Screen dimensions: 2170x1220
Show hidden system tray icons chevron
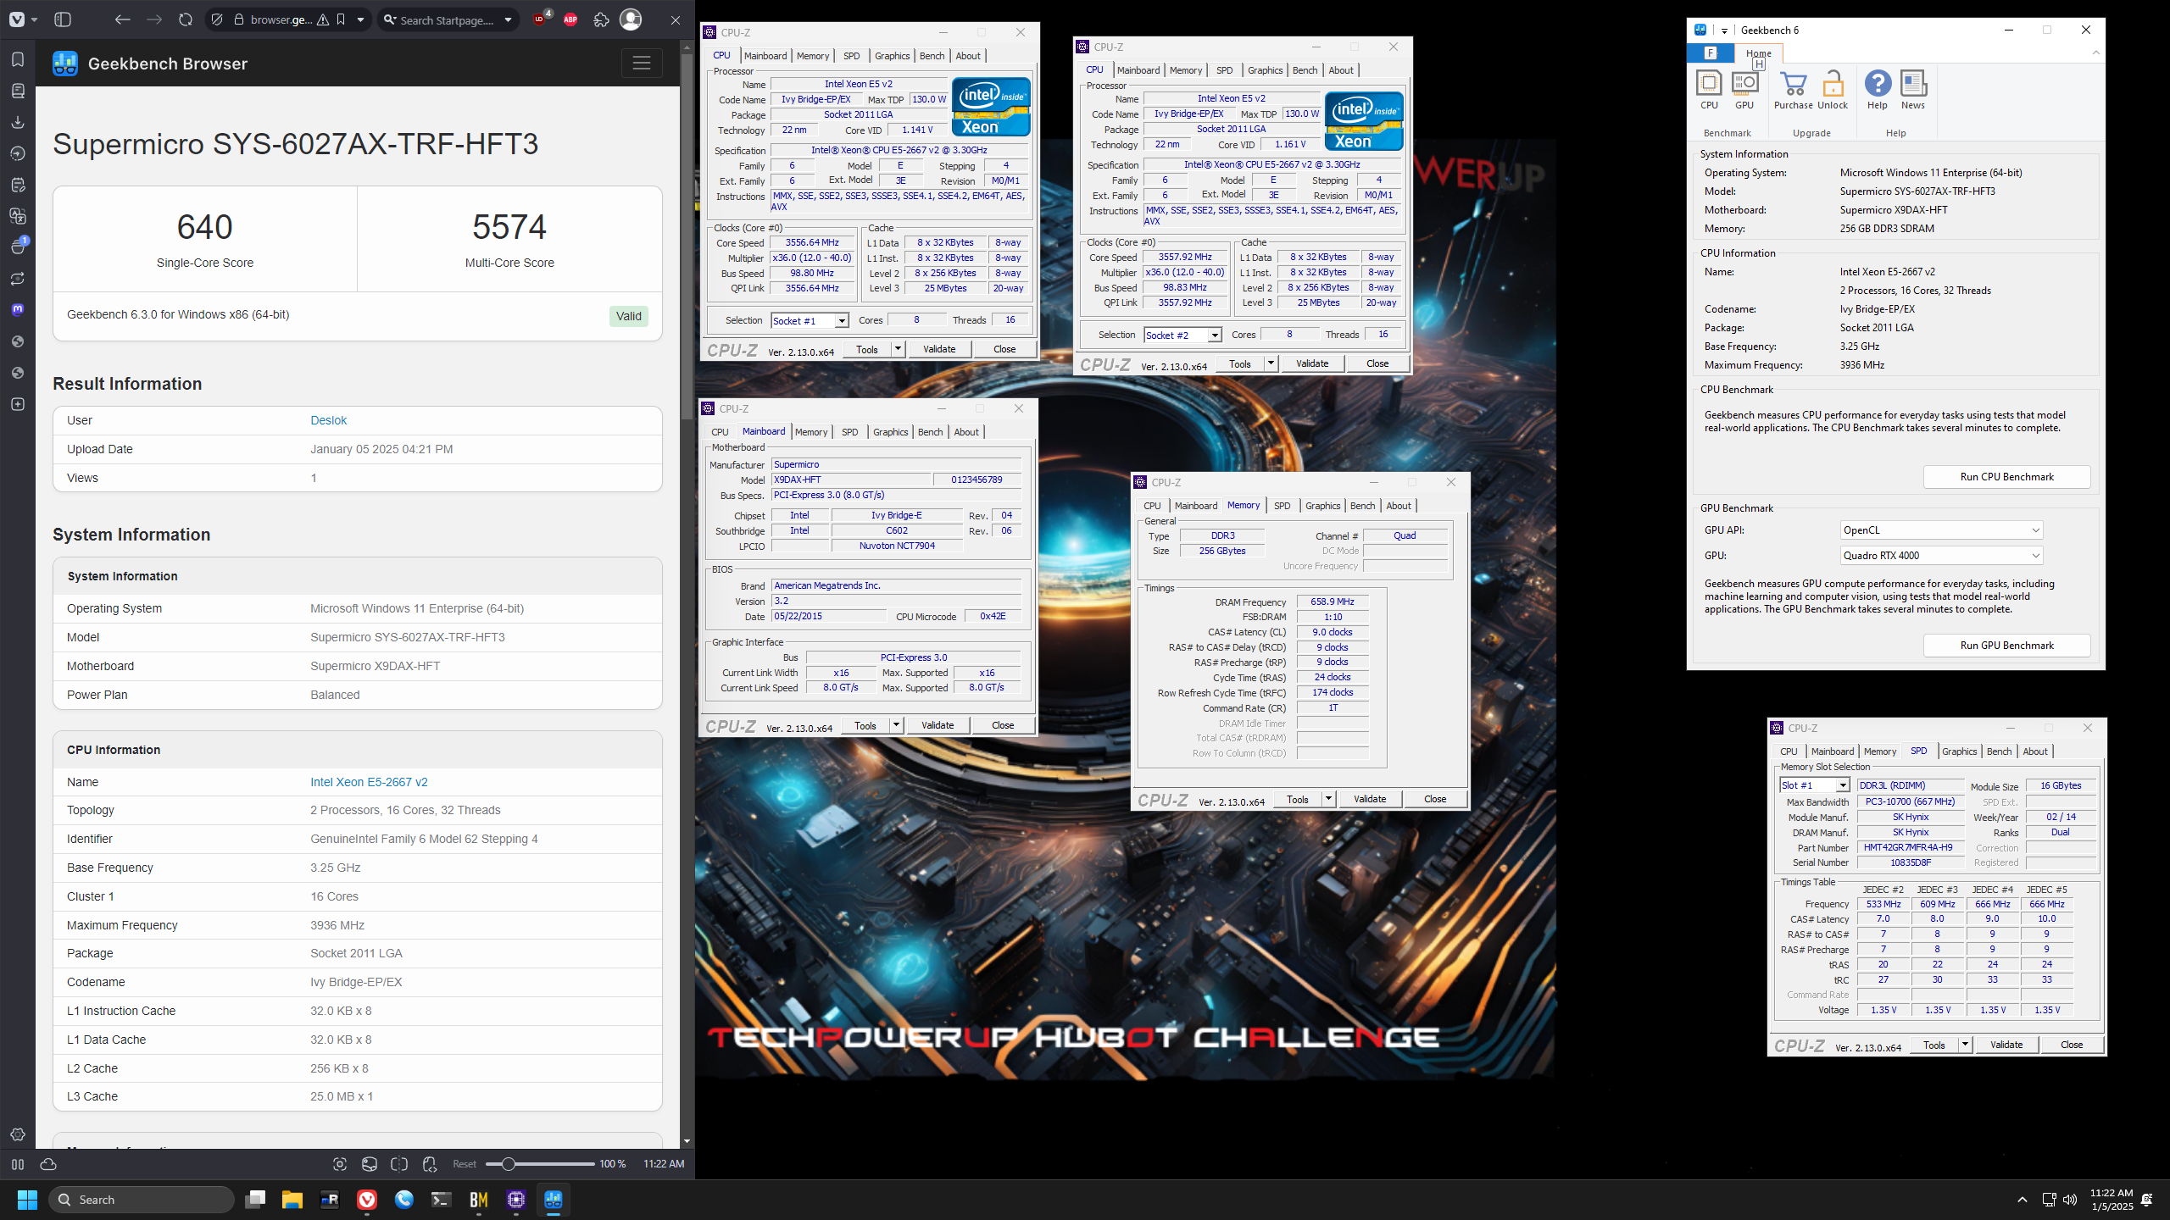pos(2023,1200)
